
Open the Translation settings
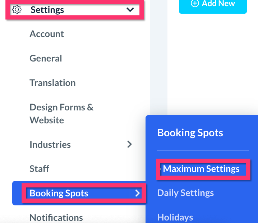tap(52, 83)
